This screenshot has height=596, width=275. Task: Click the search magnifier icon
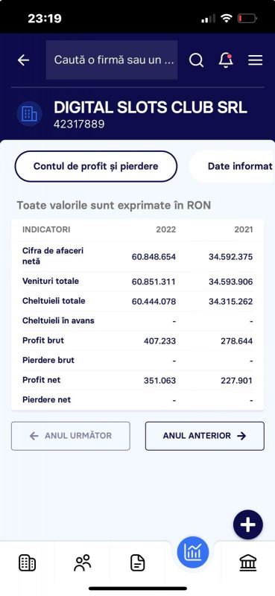[x=196, y=60]
